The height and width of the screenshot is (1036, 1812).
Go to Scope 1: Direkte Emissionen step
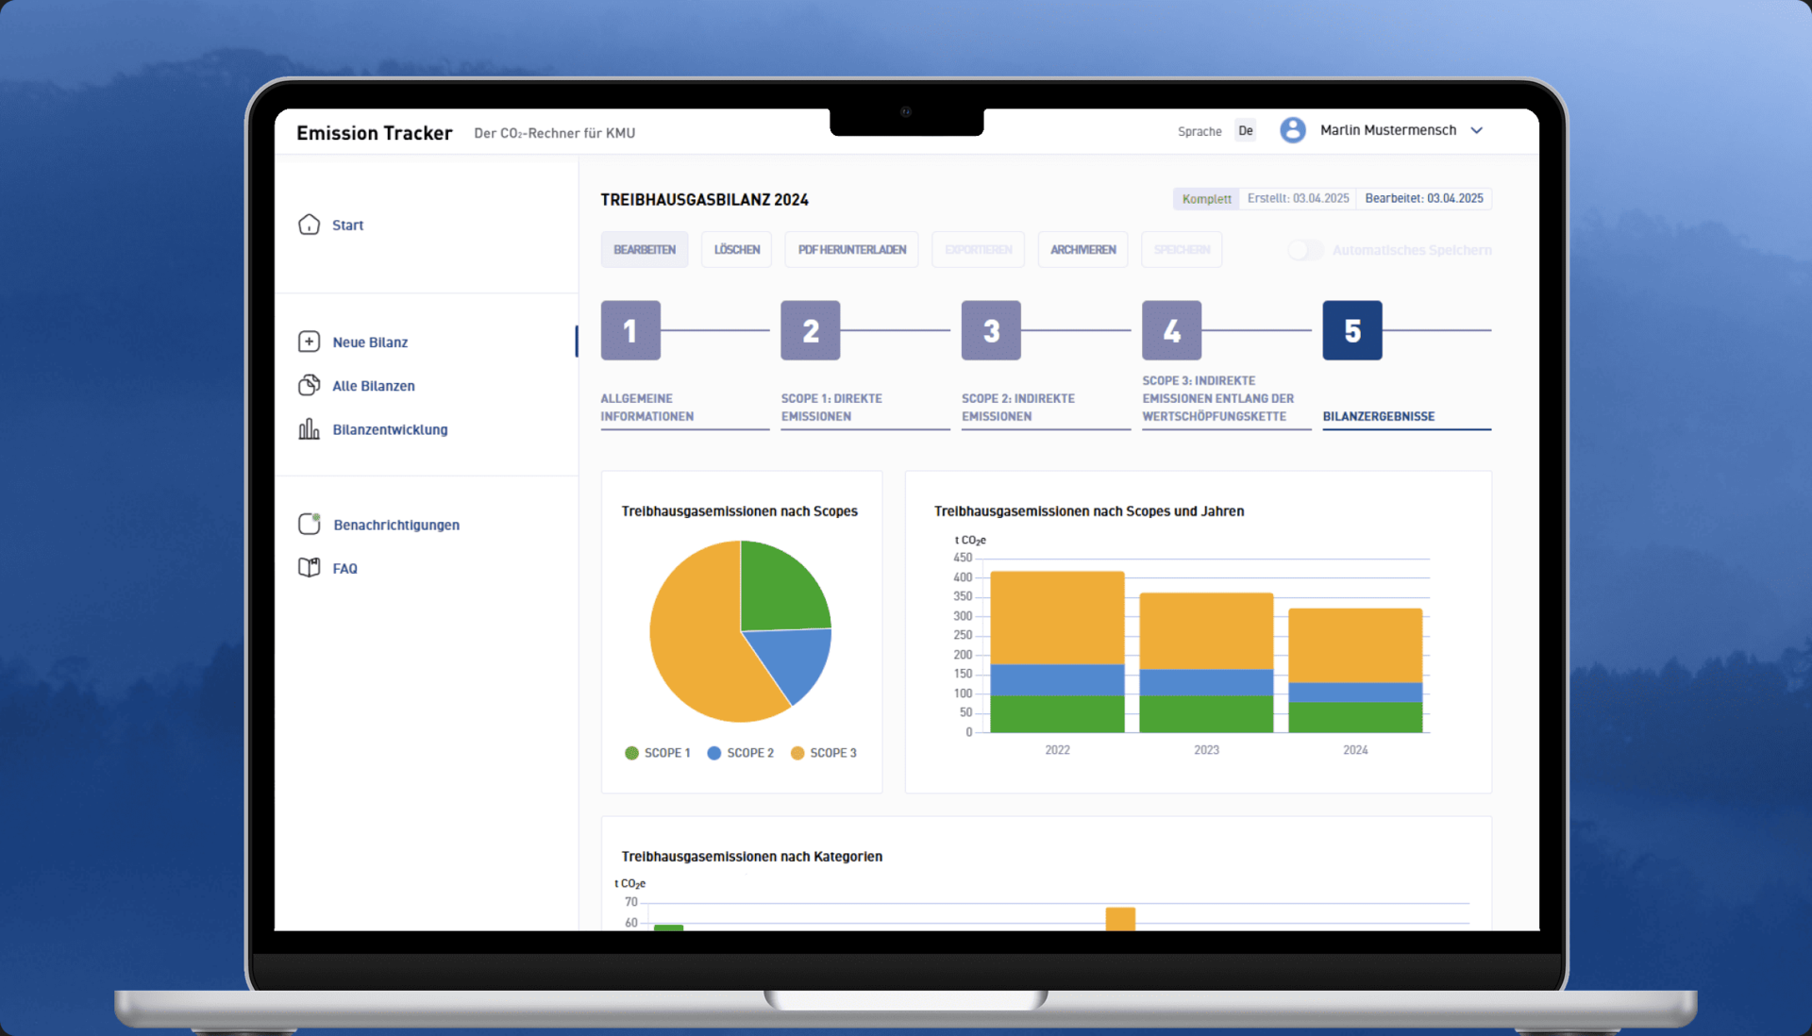(x=831, y=407)
